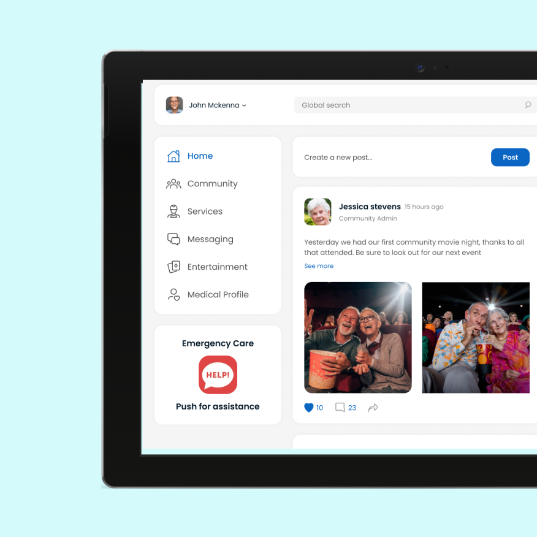Open John Mckenna's profile avatar
Viewport: 537px width, 537px height.
coord(174,105)
